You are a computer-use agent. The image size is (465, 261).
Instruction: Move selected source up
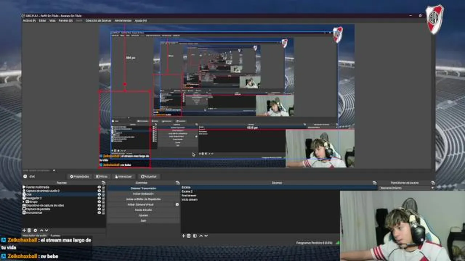pyautogui.click(x=41, y=230)
